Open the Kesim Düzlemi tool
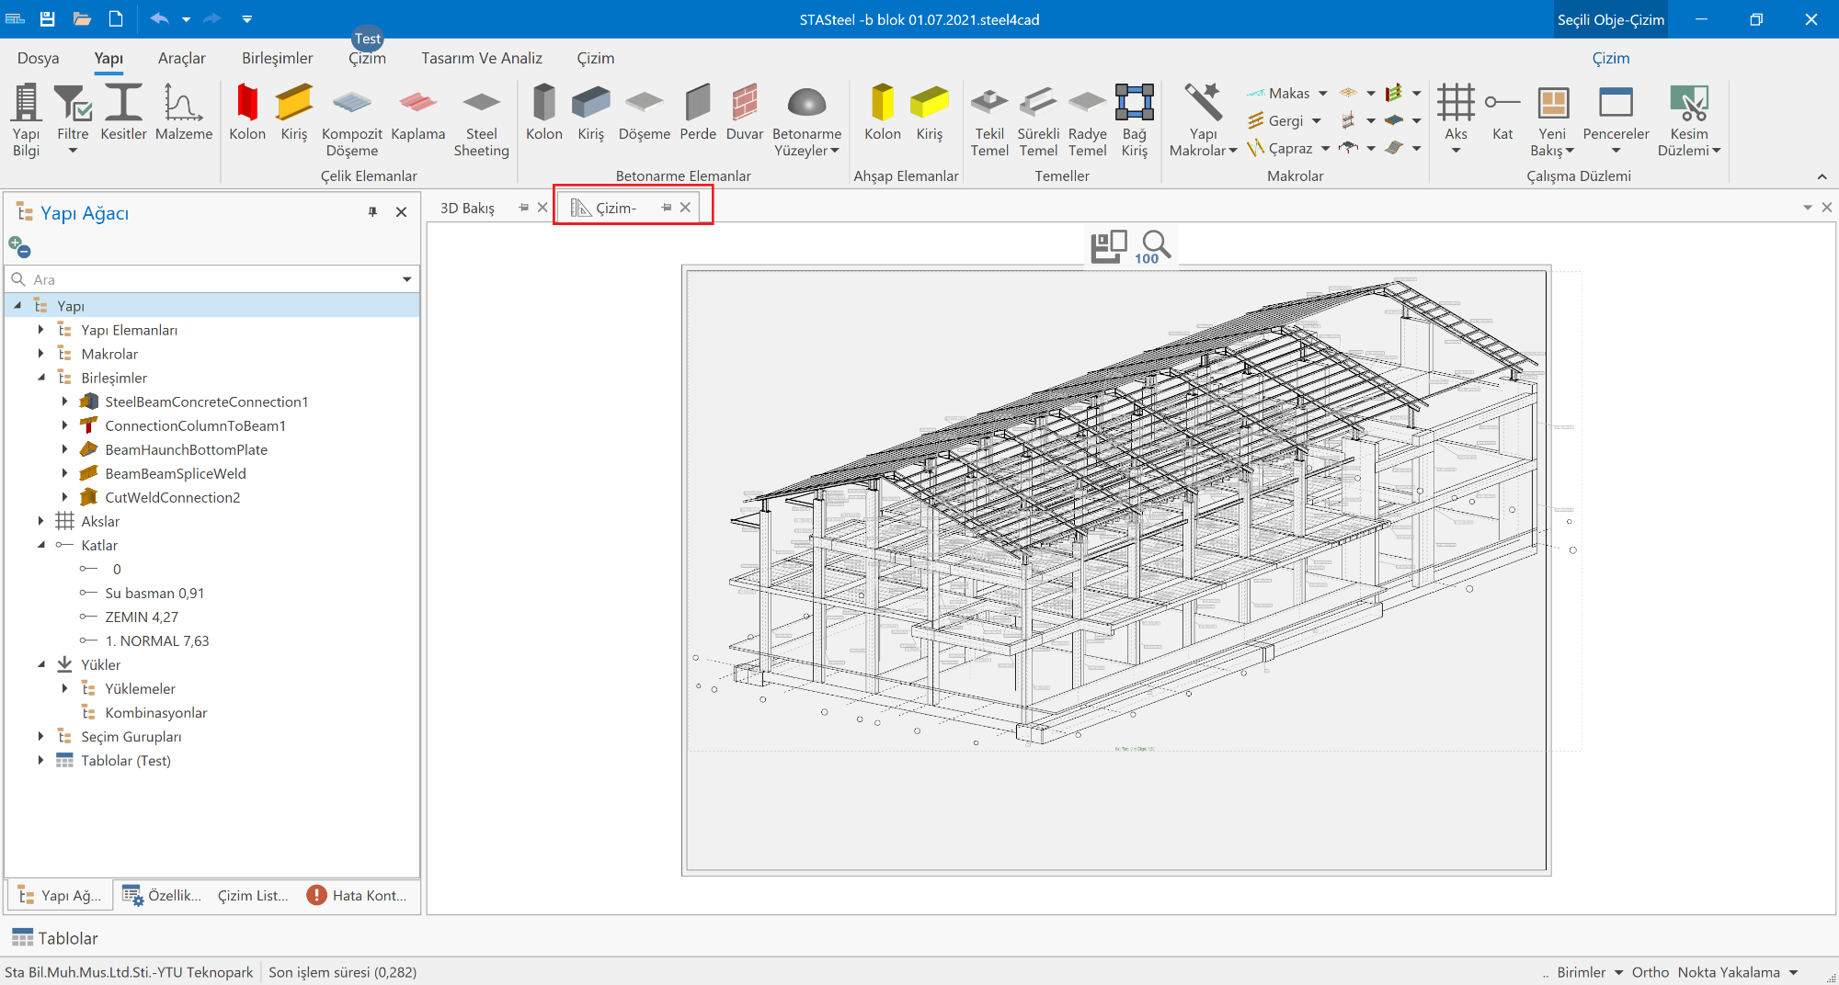Image resolution: width=1839 pixels, height=985 pixels. point(1688,104)
